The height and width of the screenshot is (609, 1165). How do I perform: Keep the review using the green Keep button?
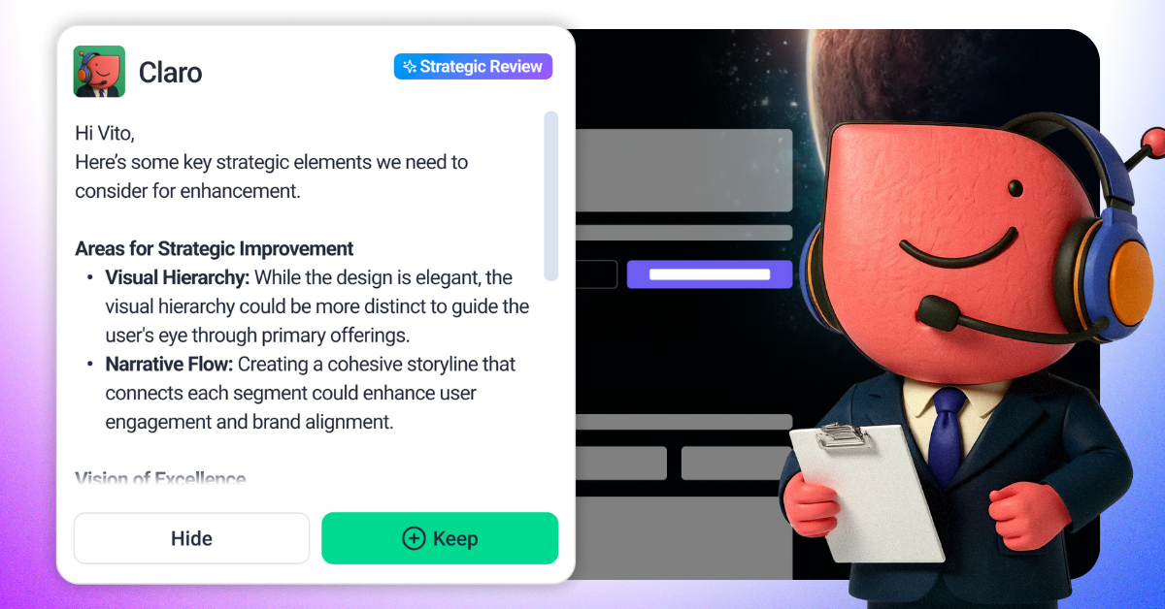440,538
